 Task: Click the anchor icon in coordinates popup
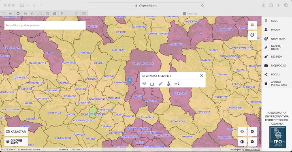coord(168,84)
